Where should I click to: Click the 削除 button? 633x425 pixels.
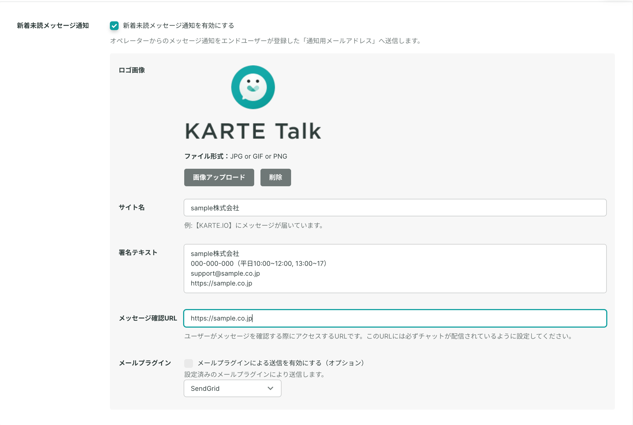click(x=276, y=177)
